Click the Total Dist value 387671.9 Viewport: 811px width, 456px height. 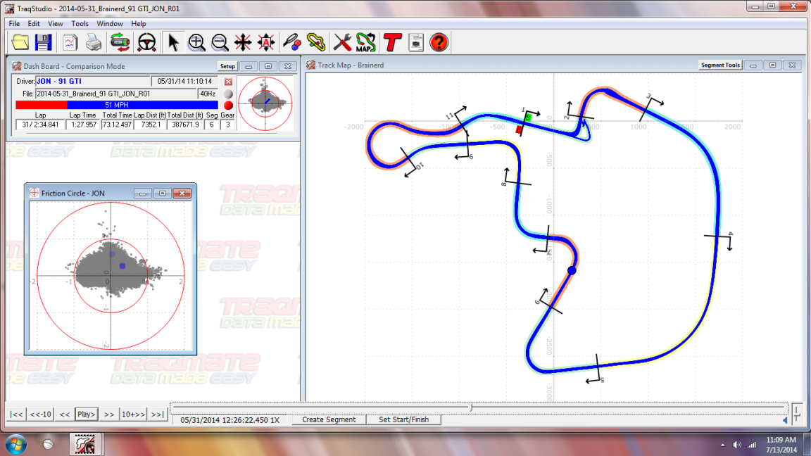pyautogui.click(x=185, y=125)
